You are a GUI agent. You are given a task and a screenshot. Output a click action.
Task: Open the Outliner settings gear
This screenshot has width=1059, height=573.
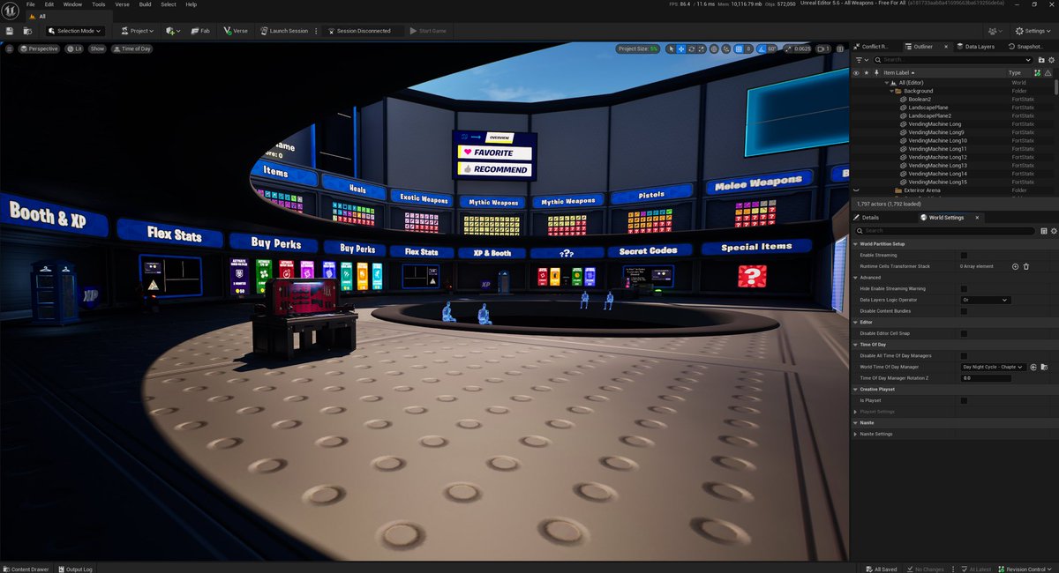click(1052, 60)
